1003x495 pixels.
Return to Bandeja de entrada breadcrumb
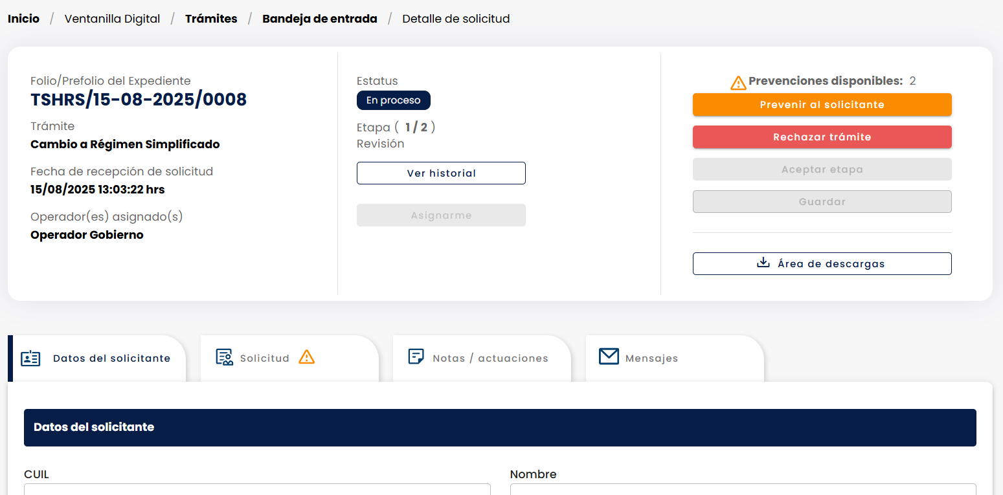[x=320, y=19]
